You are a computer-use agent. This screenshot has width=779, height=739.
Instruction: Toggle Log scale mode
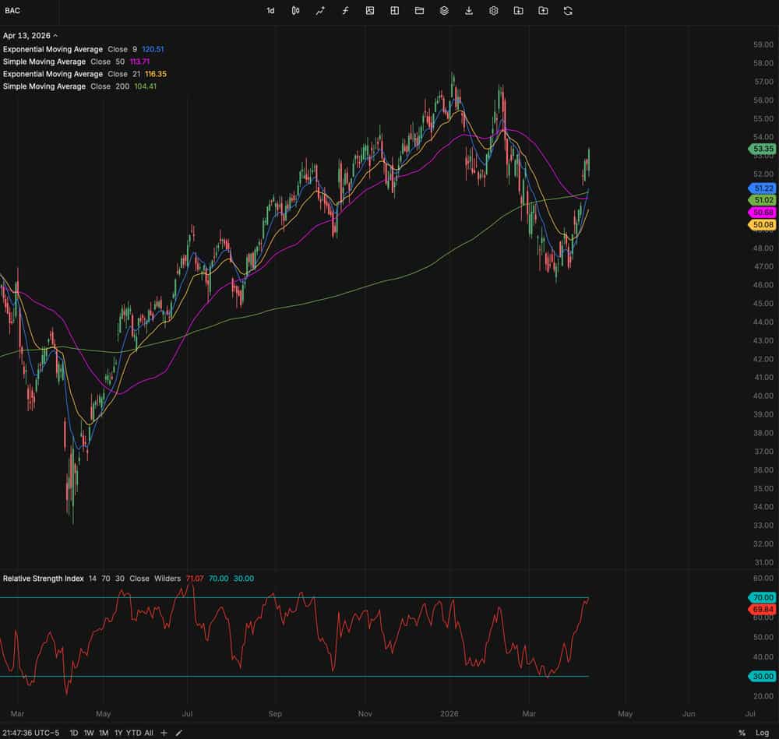click(762, 733)
